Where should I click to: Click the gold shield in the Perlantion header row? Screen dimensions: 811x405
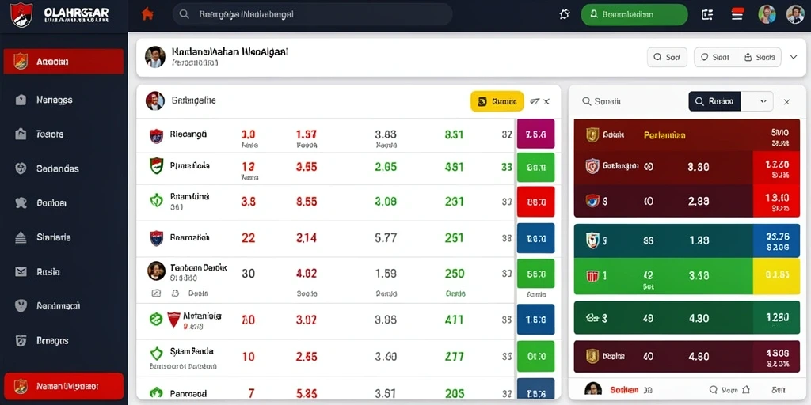[x=592, y=134]
